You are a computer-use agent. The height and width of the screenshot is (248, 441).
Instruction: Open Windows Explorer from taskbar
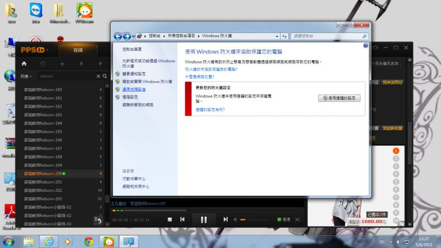pos(29,241)
